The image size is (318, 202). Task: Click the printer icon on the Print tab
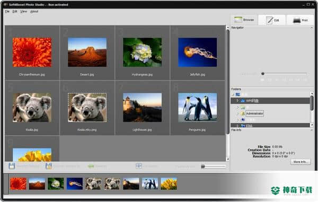point(297,20)
